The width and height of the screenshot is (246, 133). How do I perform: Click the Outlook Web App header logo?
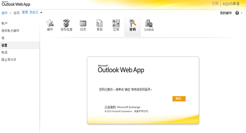pos(16,4)
